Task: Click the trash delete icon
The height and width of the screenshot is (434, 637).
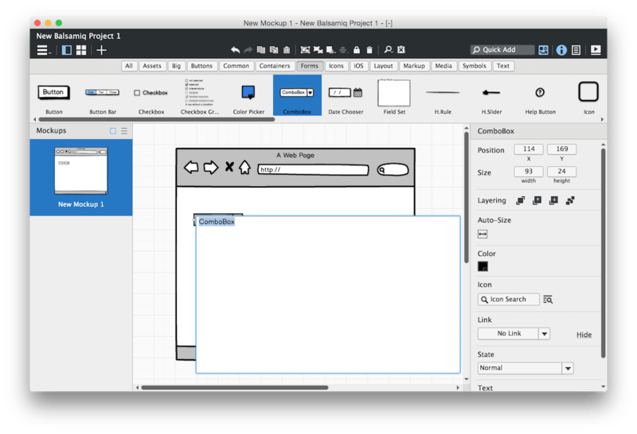Action: tap(369, 50)
